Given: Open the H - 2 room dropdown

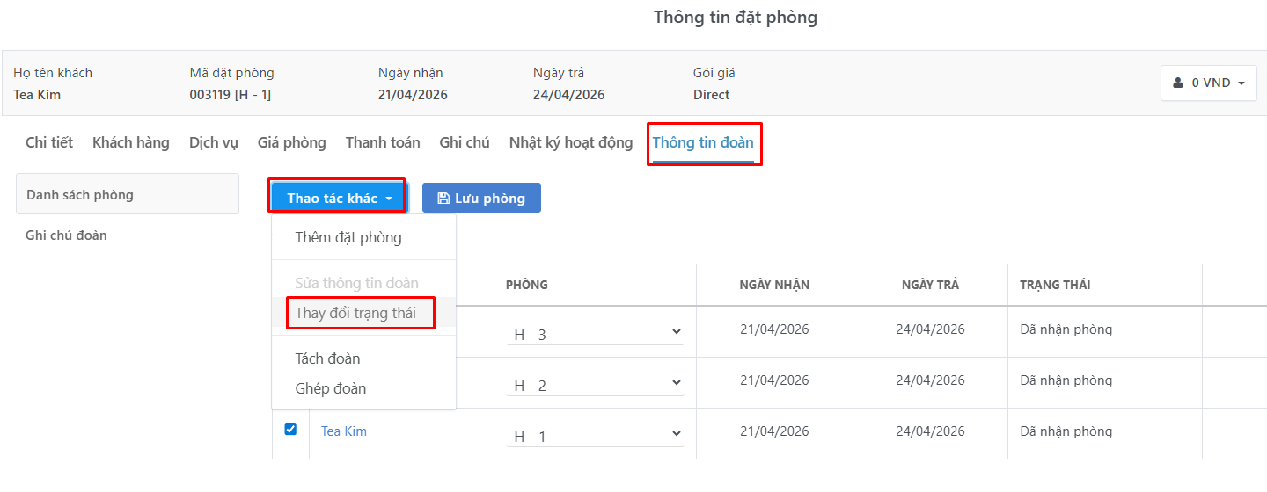Looking at the screenshot, I should [x=596, y=384].
